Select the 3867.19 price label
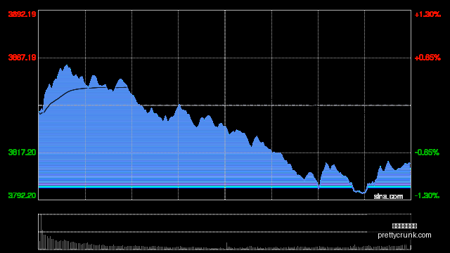This screenshot has height=253, width=450. click(x=22, y=58)
